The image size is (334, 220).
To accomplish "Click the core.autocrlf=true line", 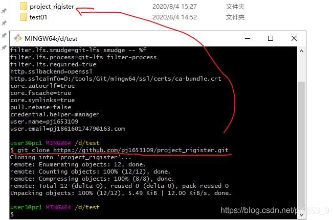I will pos(42,86).
